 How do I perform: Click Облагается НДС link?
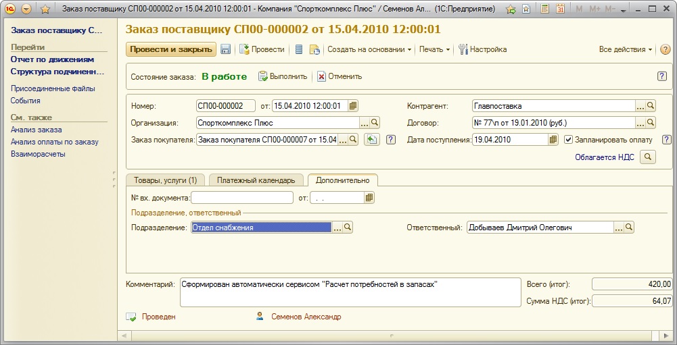[605, 157]
